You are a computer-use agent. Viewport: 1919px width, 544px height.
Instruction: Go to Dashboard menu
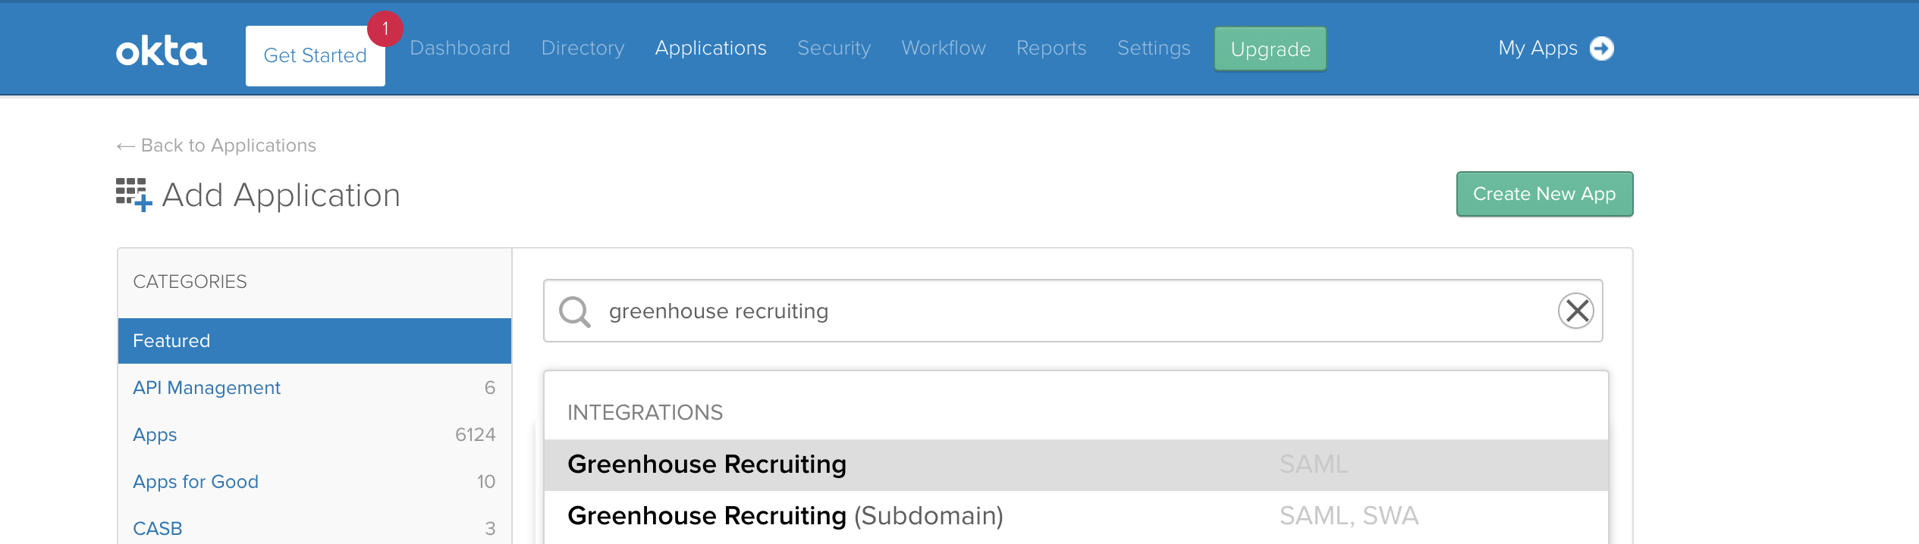point(460,48)
